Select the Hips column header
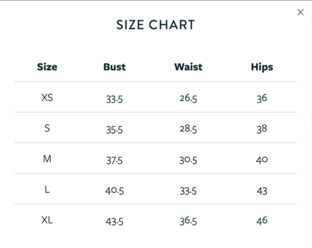The height and width of the screenshot is (248, 312). point(262,67)
